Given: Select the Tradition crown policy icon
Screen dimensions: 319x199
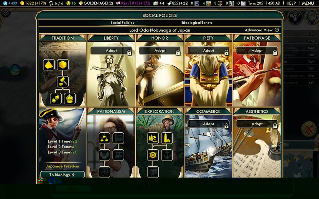Looking at the screenshot, I should 70,98.
